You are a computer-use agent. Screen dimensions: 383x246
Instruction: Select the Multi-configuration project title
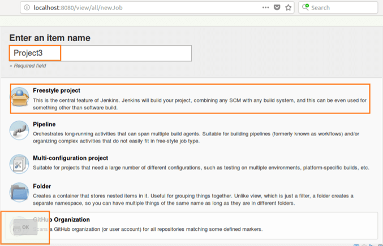(x=70, y=158)
